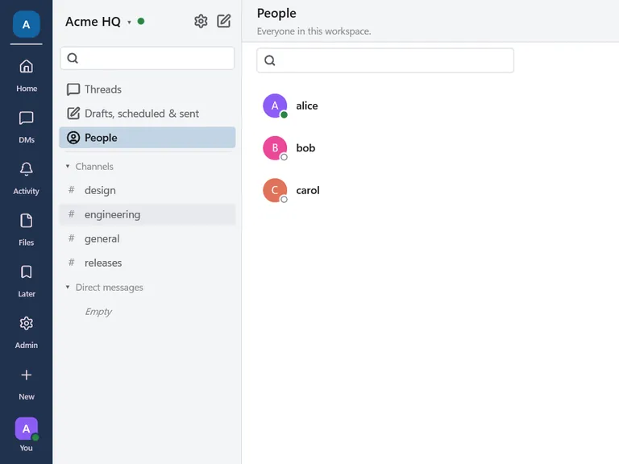619x464 pixels.
Task: Click the Drafts pencil icon in sidebar
Action: point(73,114)
